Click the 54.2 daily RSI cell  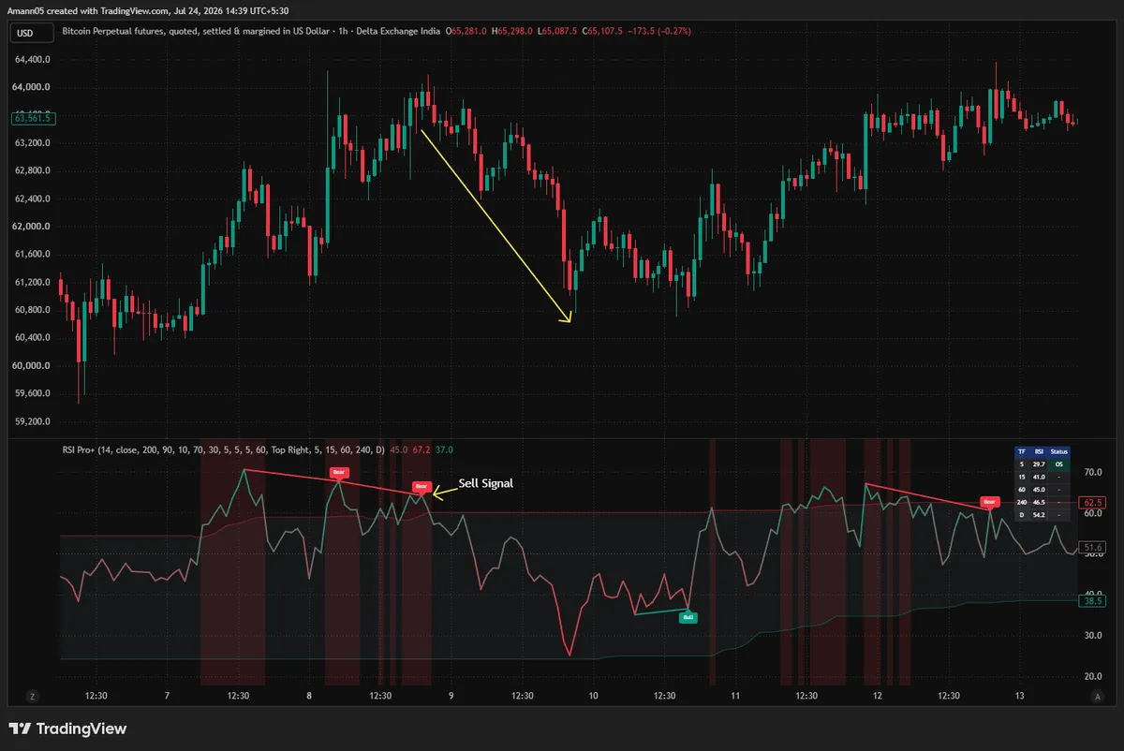pos(1039,515)
